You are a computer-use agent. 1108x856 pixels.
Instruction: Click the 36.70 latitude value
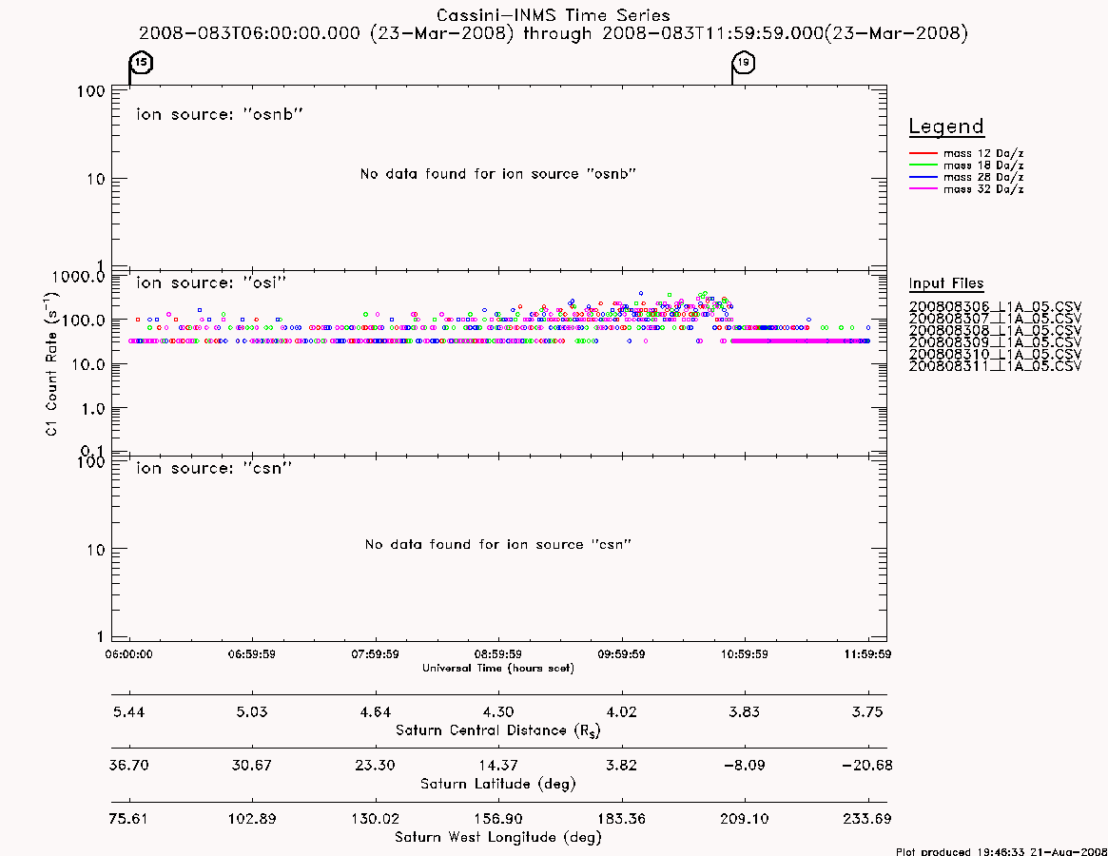pyautogui.click(x=128, y=766)
